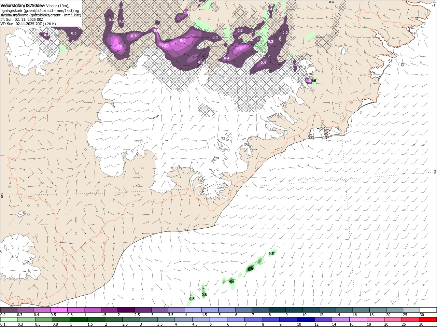Click the 0.8 rain value on the map
This screenshot has width=437, height=327.
[x=204, y=295]
